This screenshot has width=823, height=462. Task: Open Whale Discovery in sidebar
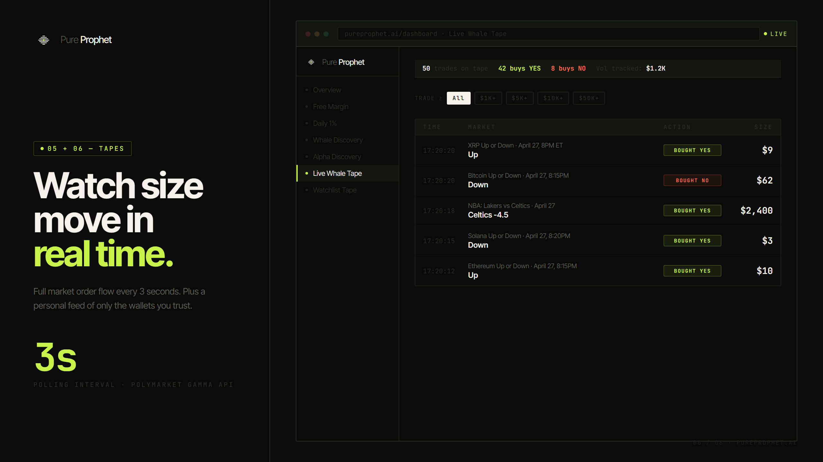pos(338,140)
